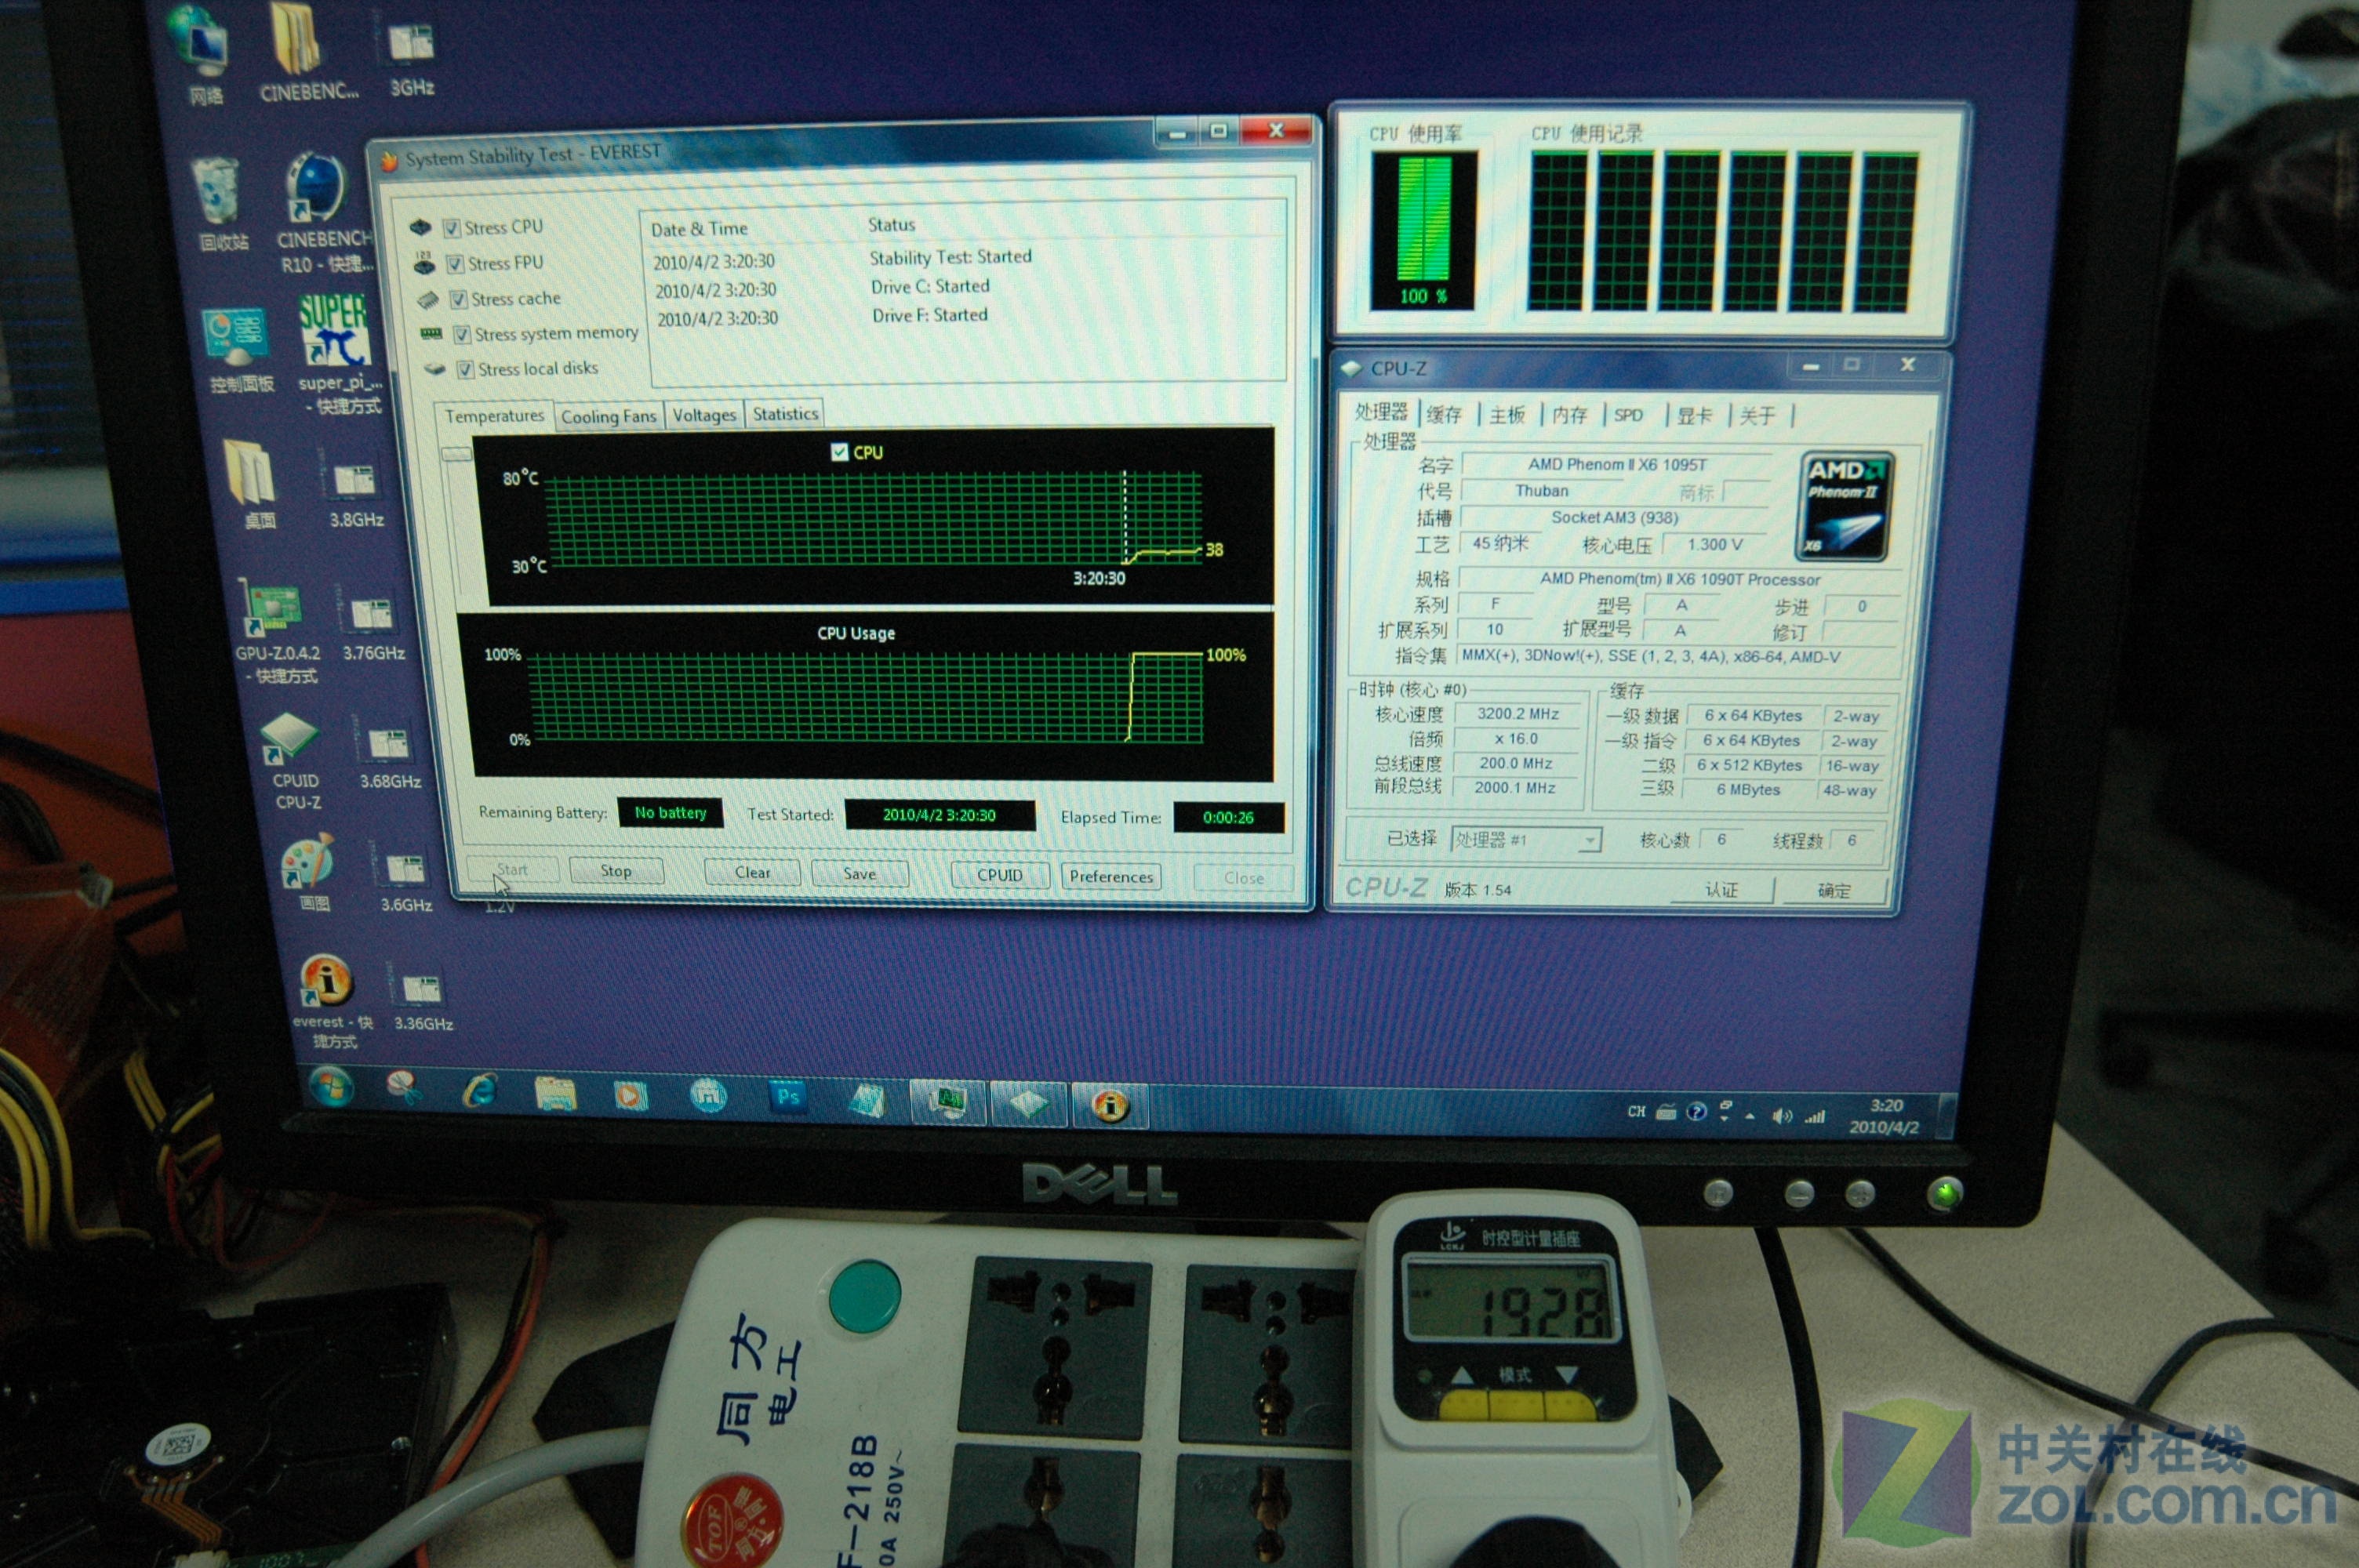Click the Clear button in EVEREST

coord(752,872)
